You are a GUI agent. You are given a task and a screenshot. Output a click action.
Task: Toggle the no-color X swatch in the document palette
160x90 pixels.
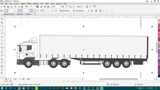pyautogui.click(x=11, y=81)
